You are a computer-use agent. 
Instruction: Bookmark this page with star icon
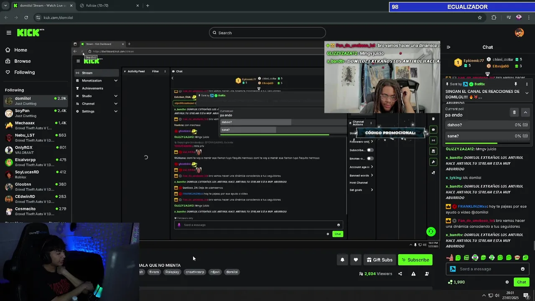click(x=480, y=18)
